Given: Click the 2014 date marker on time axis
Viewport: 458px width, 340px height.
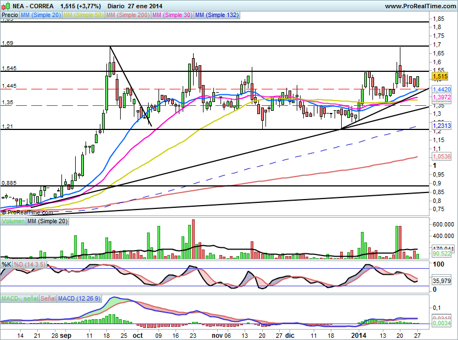Looking at the screenshot, I should point(359,336).
